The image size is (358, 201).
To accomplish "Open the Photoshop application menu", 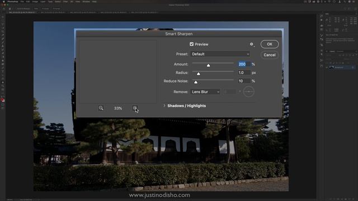I will coord(12,1).
